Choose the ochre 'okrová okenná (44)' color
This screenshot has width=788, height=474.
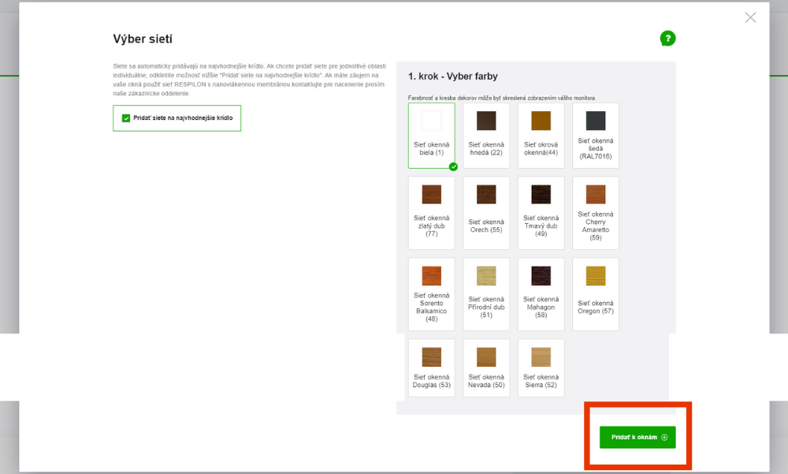(541, 135)
